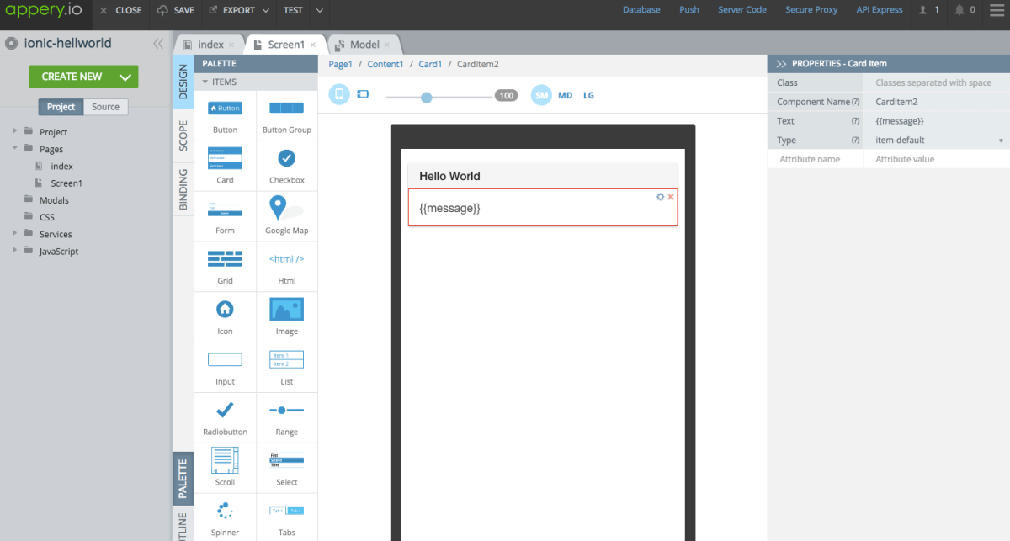Select the Grid component in palette

[225, 266]
